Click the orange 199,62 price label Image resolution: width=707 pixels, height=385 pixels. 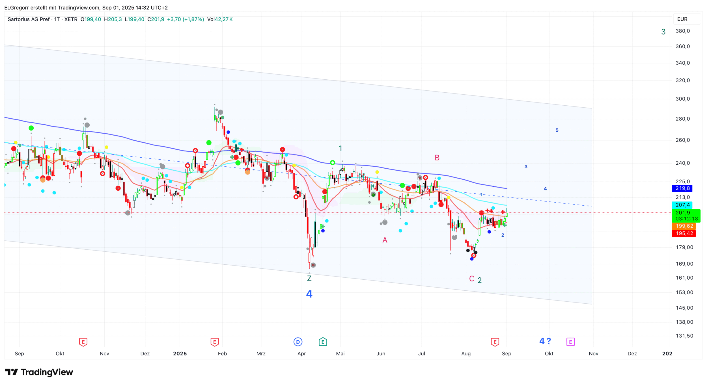(x=684, y=226)
